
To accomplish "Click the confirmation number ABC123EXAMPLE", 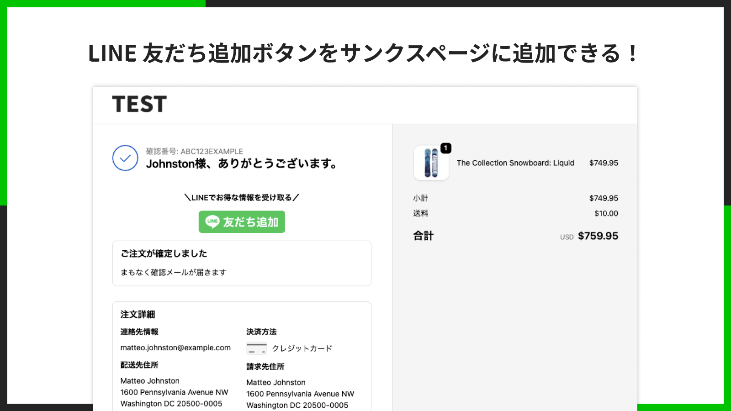I will click(x=212, y=151).
